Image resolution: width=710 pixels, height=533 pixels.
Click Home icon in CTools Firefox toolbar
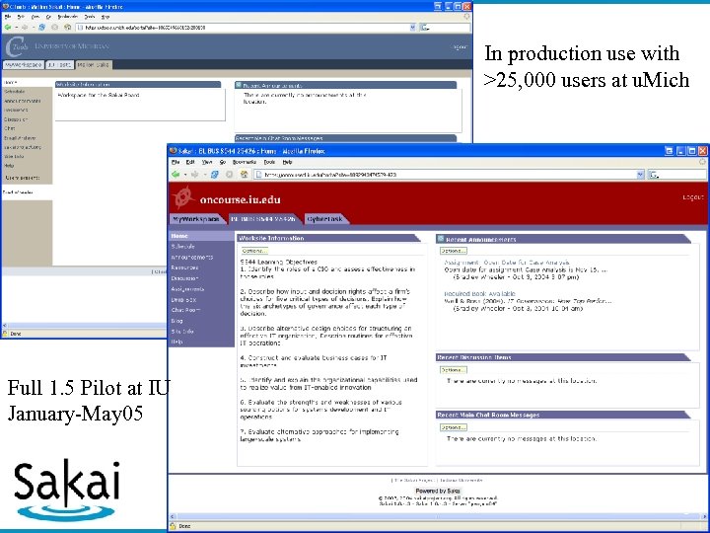pos(67,28)
